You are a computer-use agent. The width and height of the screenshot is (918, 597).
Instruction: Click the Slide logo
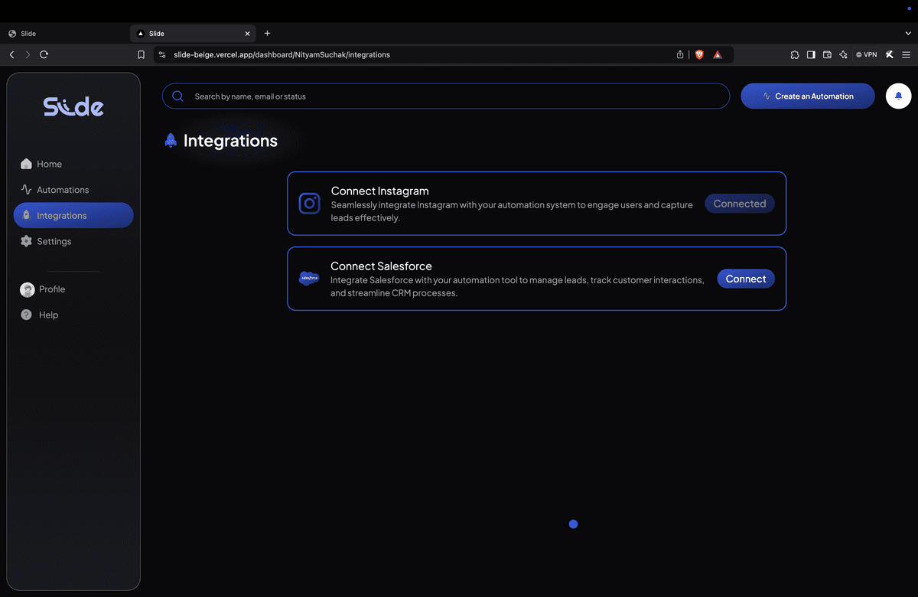click(x=73, y=106)
